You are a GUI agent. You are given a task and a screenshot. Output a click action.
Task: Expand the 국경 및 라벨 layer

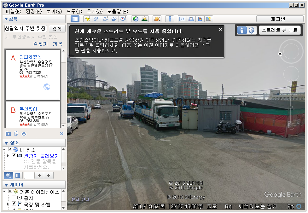[x=8, y=204]
